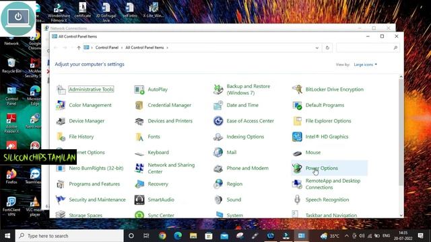Open Programs and Features link

pyautogui.click(x=94, y=184)
